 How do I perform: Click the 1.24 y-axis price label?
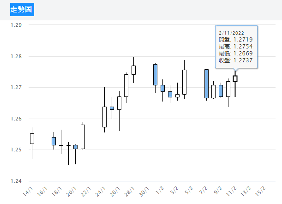click(x=17, y=181)
